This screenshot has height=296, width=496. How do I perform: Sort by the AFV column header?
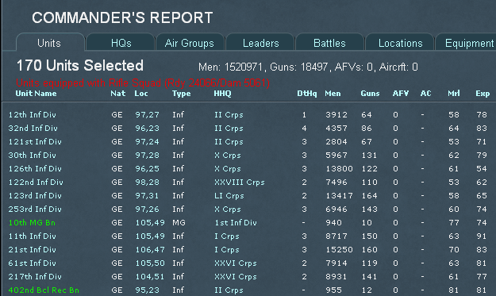point(401,94)
